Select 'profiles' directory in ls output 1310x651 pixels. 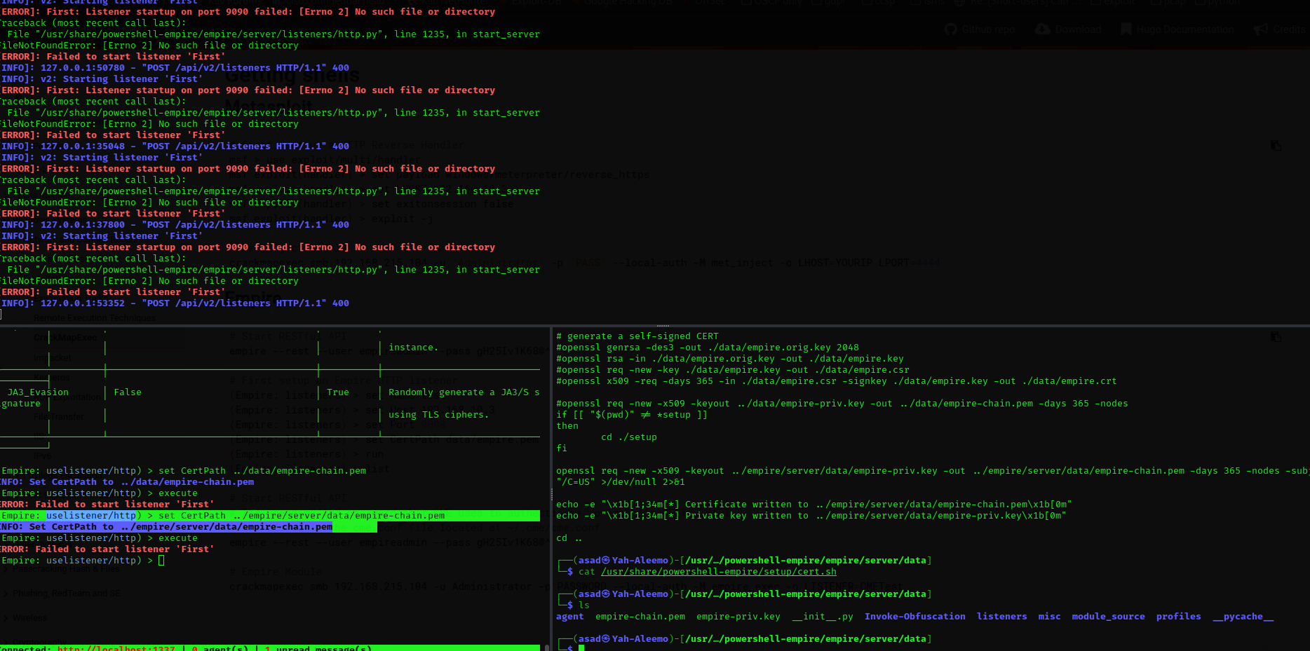pos(1179,617)
